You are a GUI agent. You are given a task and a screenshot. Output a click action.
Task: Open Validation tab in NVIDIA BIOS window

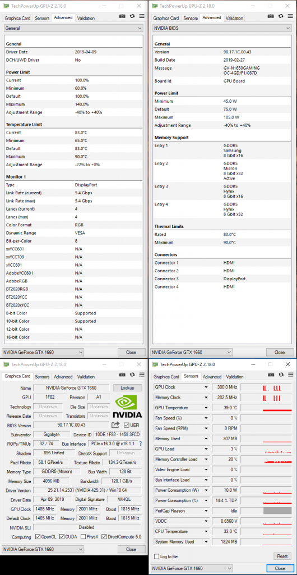(234, 19)
